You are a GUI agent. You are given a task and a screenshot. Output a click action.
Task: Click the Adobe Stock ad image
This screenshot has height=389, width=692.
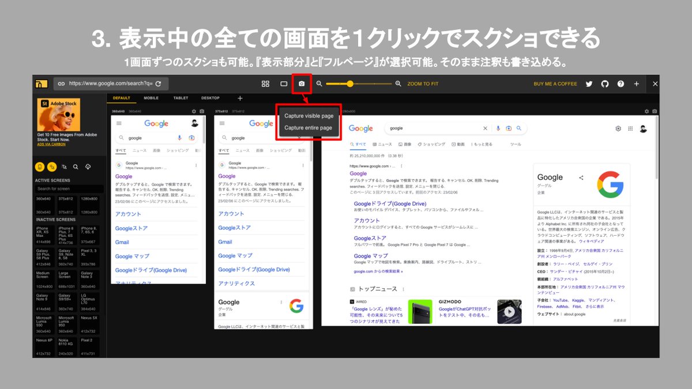(59, 115)
